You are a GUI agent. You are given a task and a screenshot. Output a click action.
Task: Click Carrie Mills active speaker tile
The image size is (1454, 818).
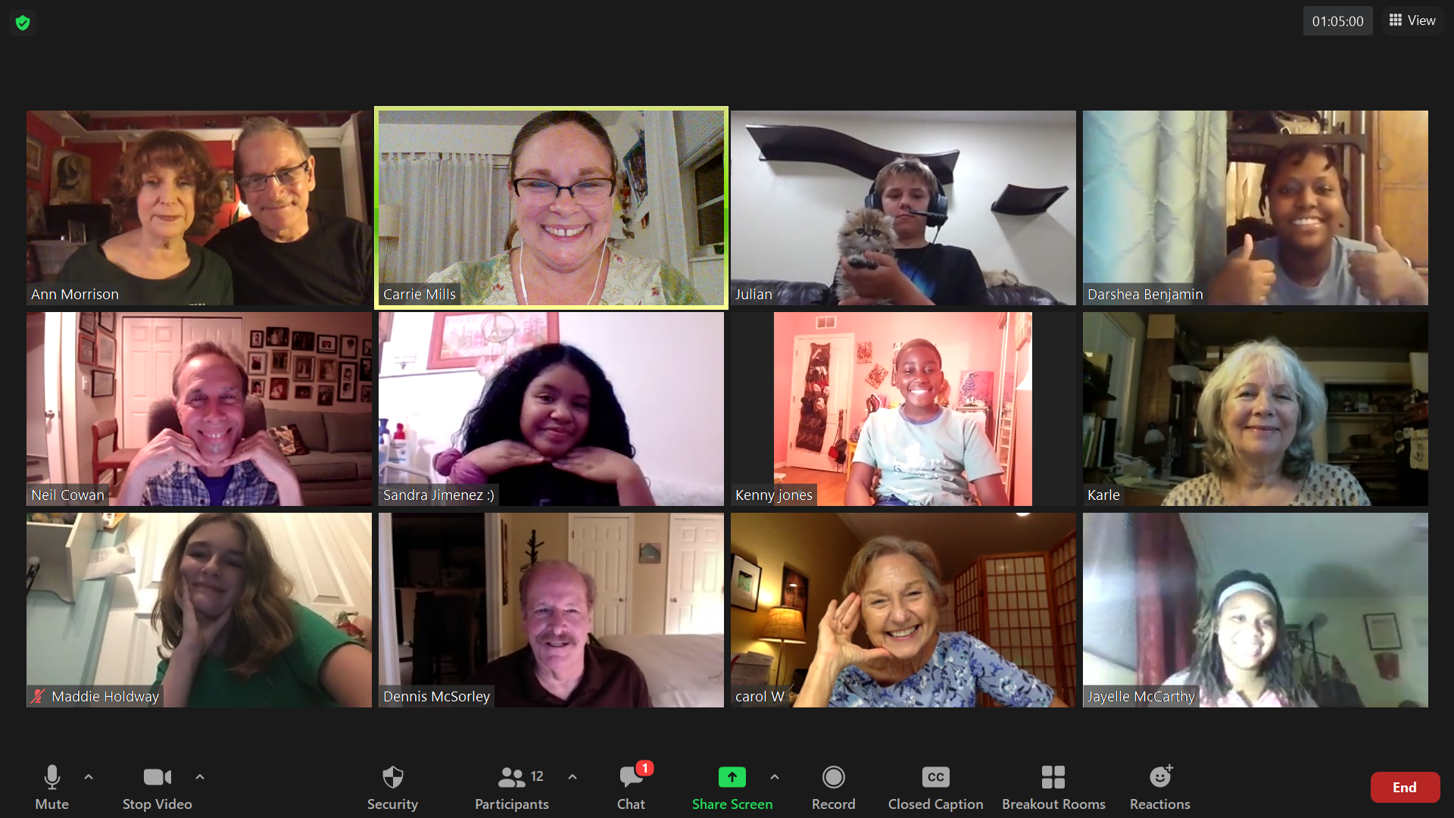(552, 208)
